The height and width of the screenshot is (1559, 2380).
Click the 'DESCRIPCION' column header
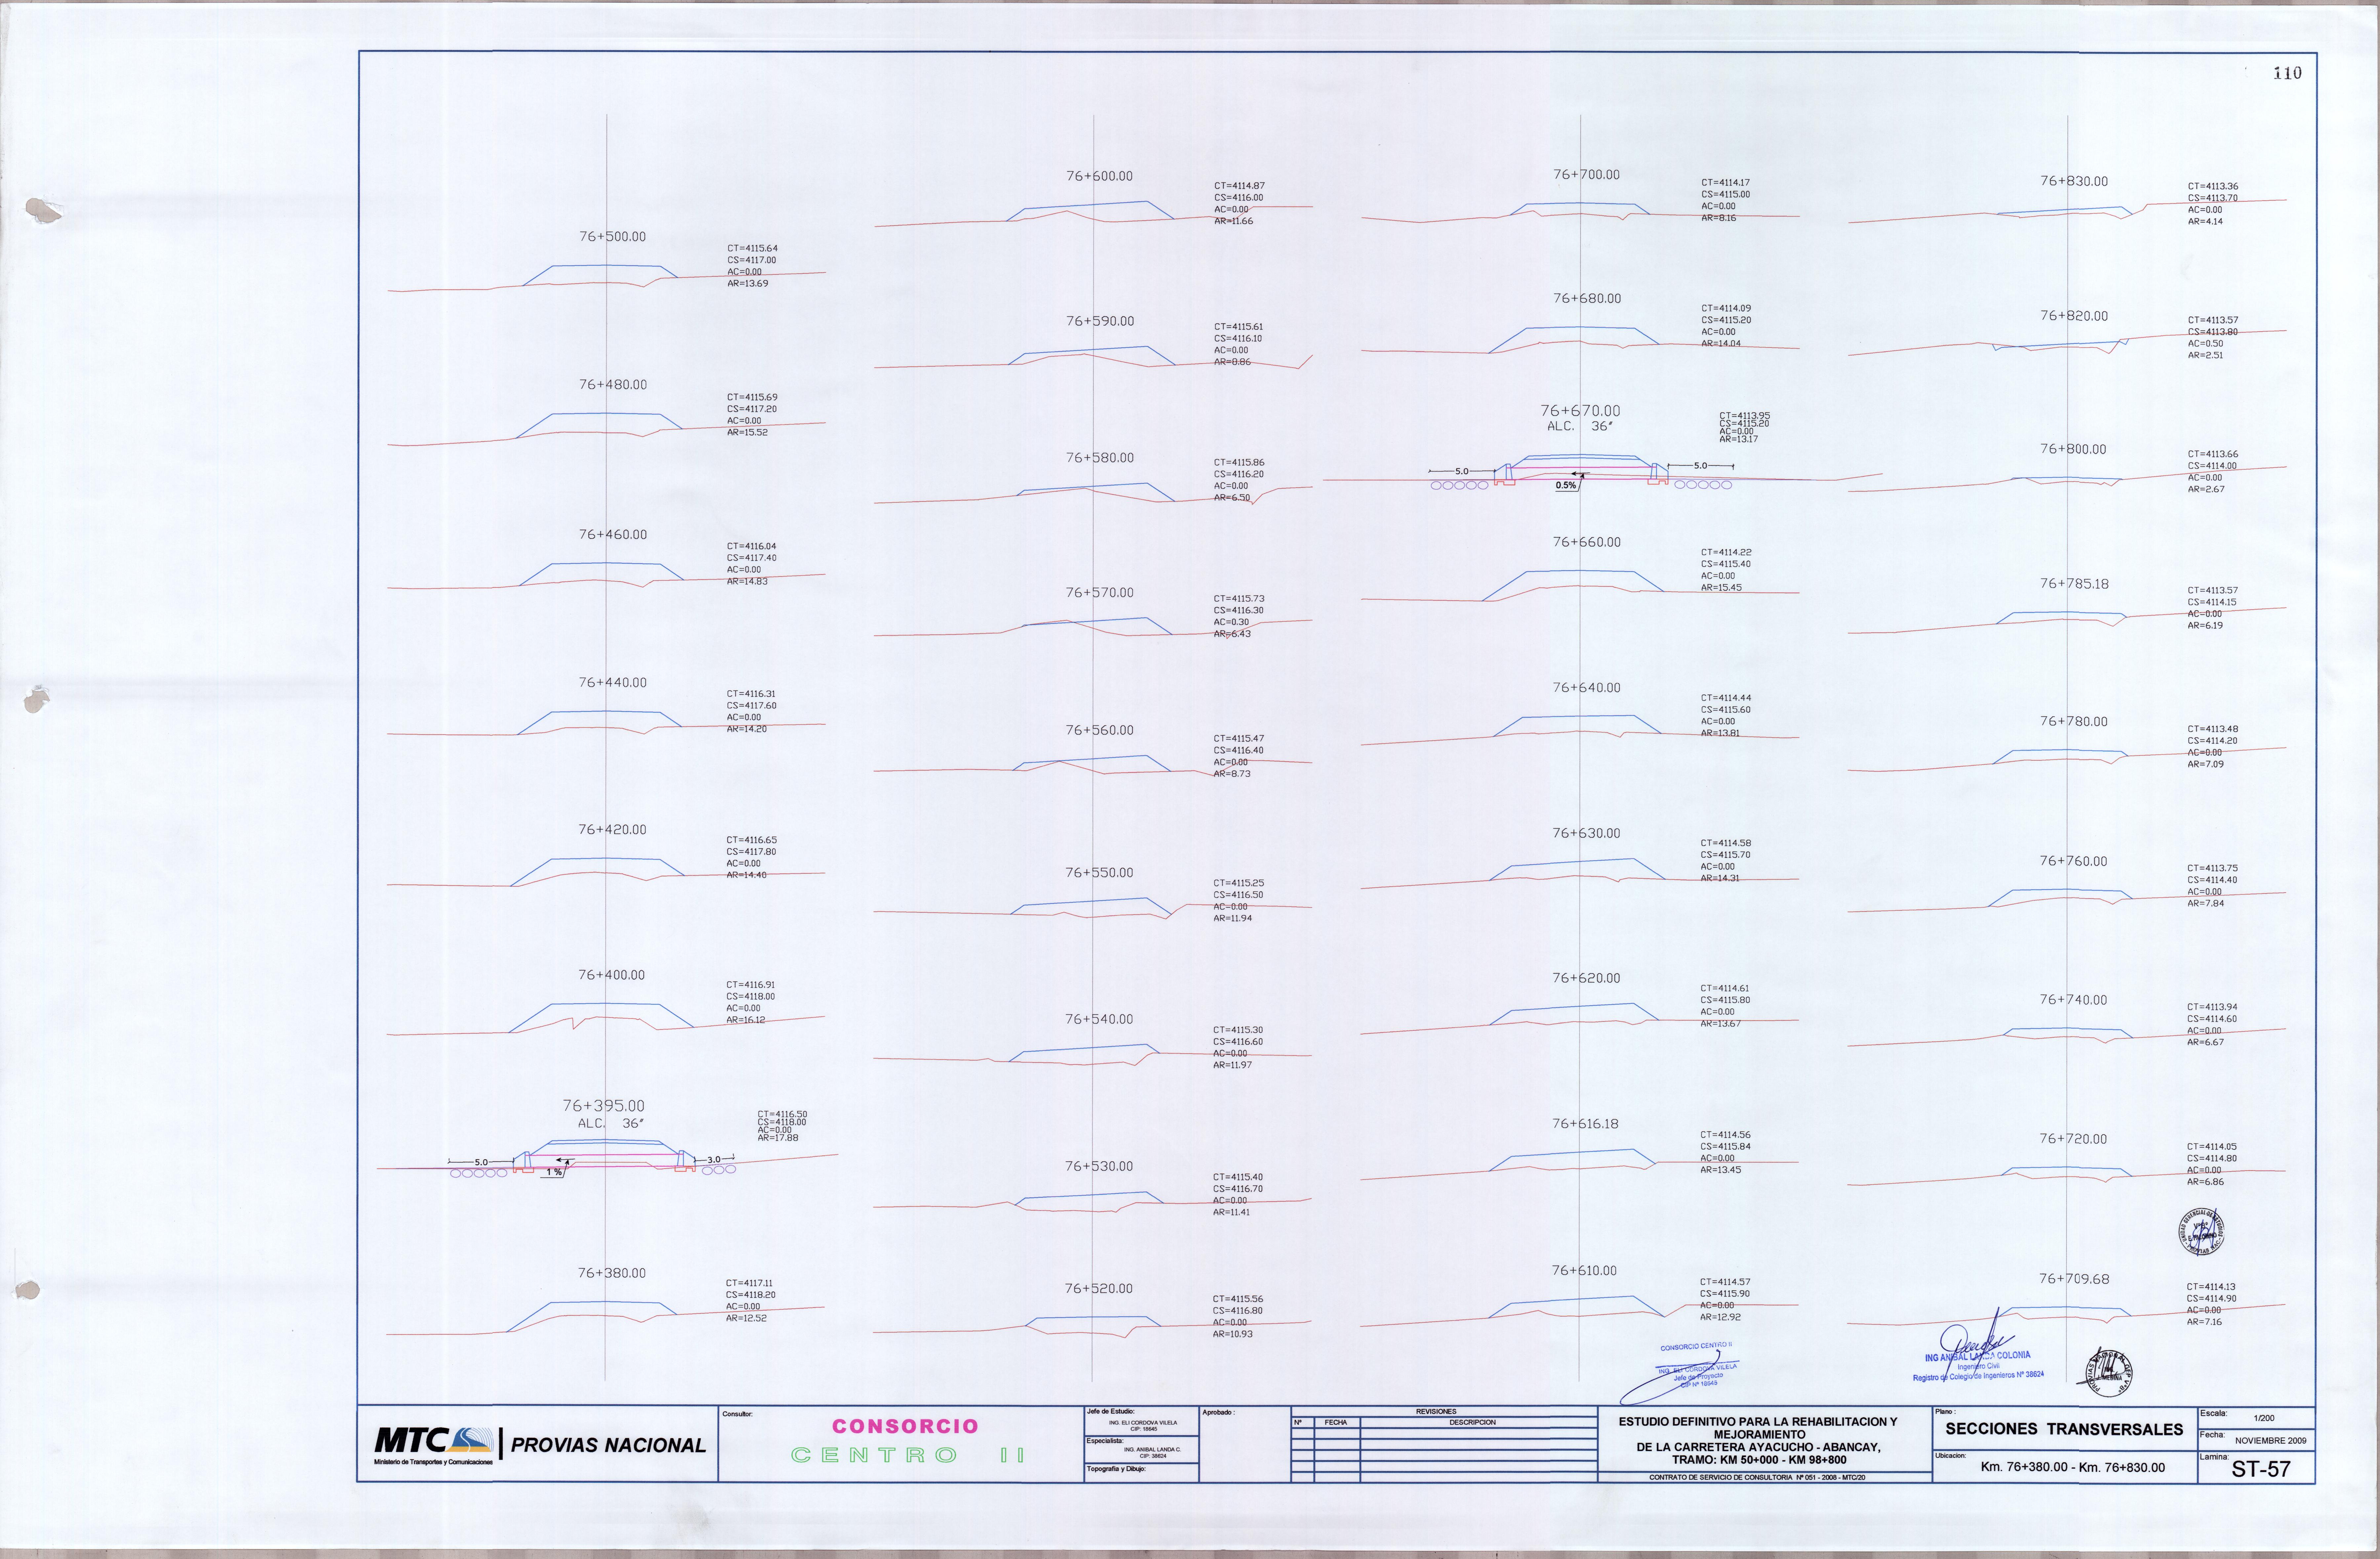[x=1472, y=1422]
